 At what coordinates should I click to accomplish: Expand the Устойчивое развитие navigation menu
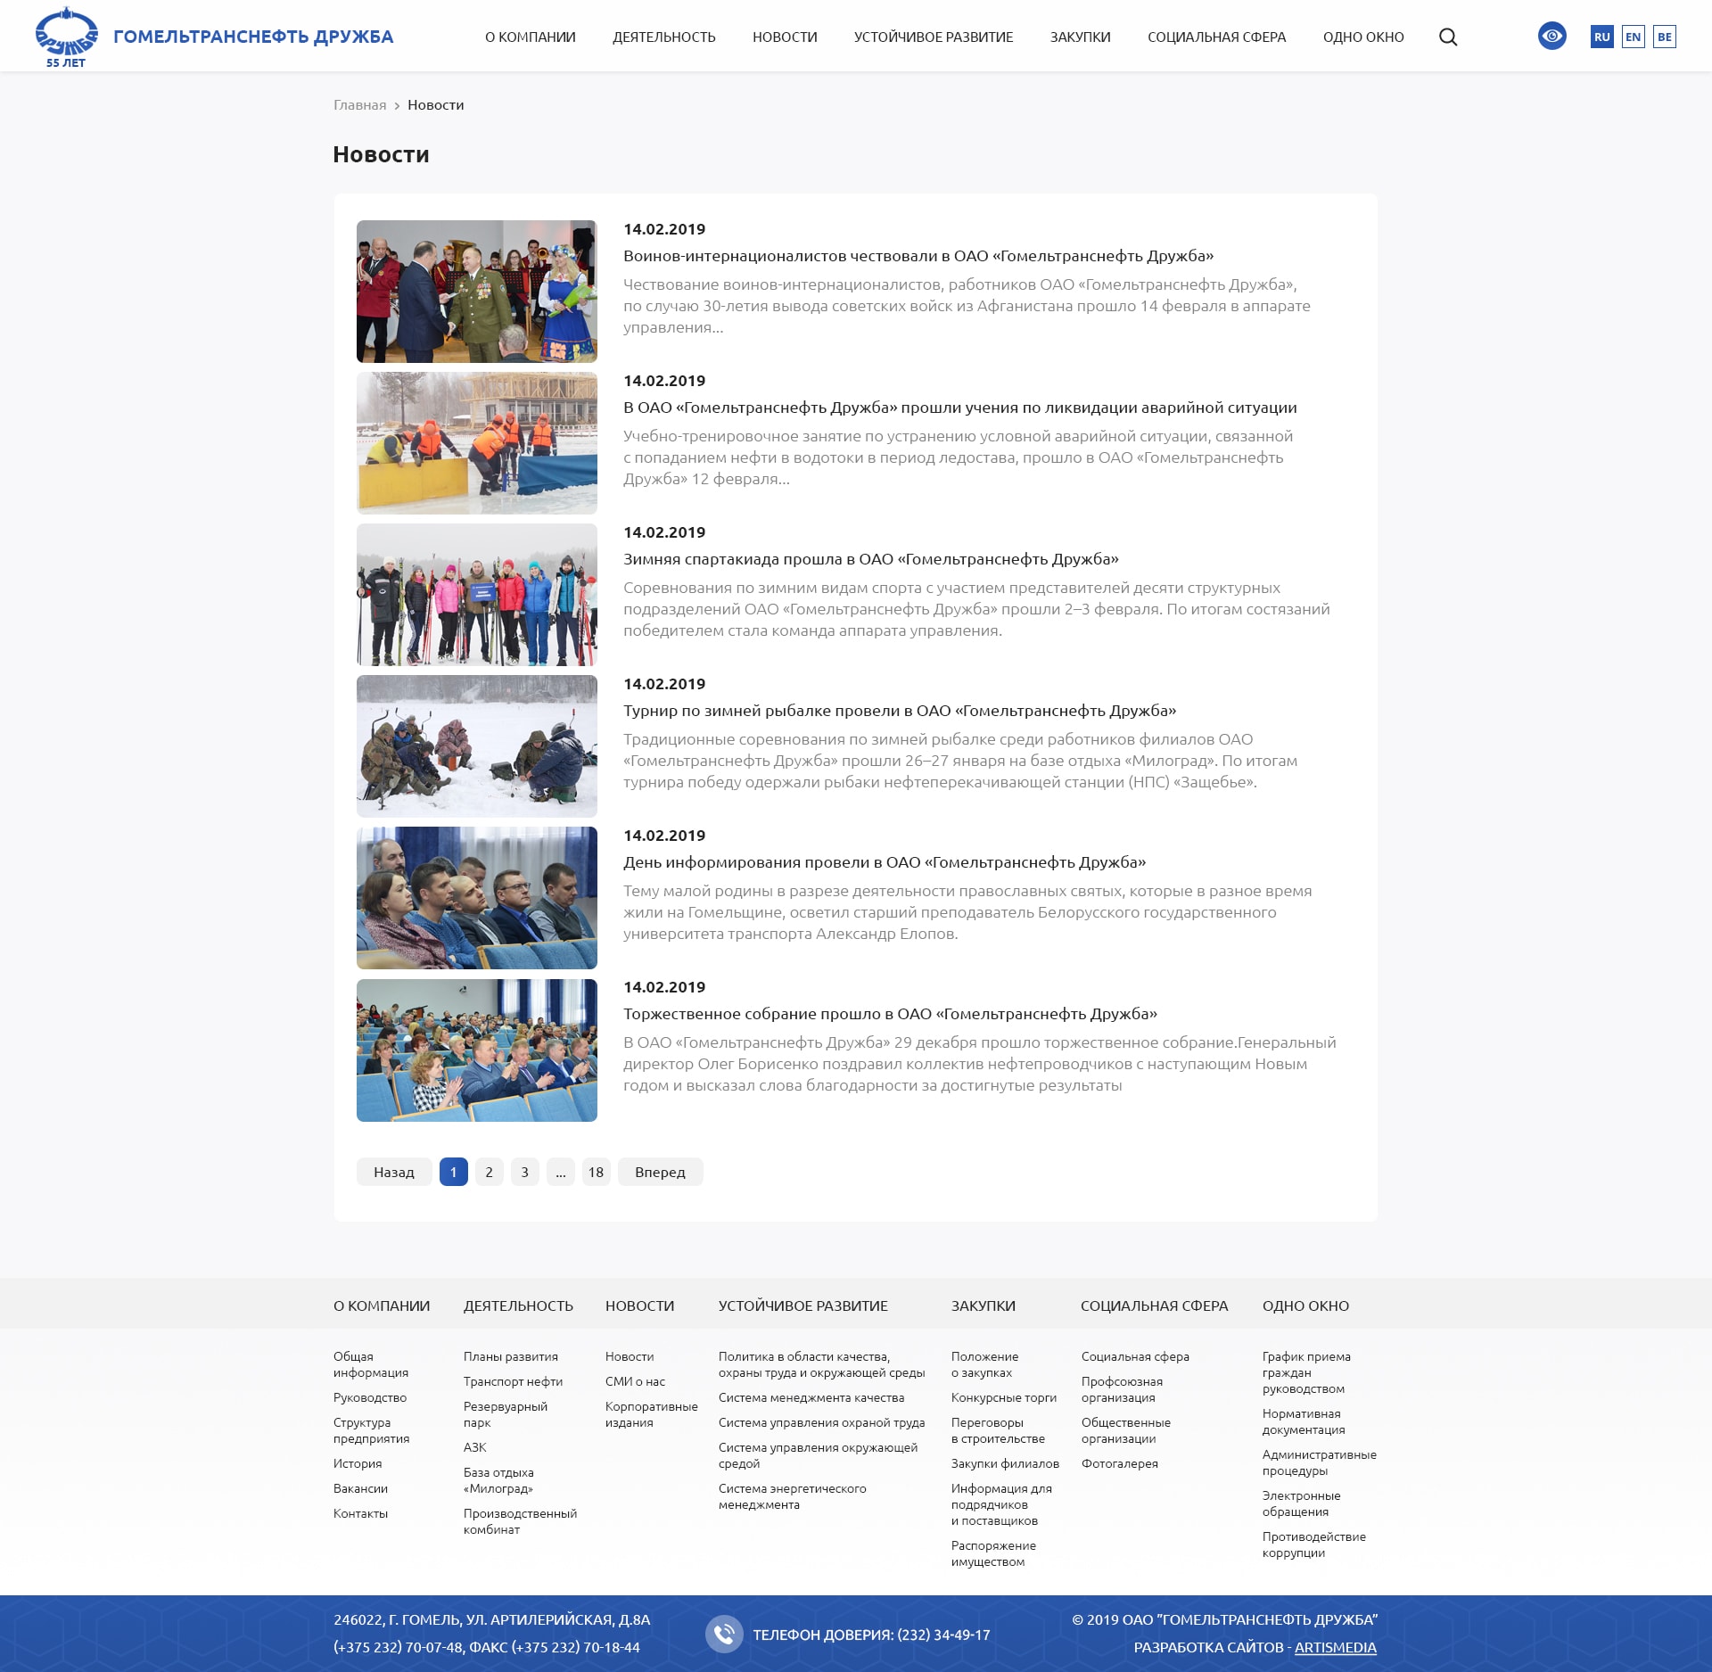click(x=933, y=37)
